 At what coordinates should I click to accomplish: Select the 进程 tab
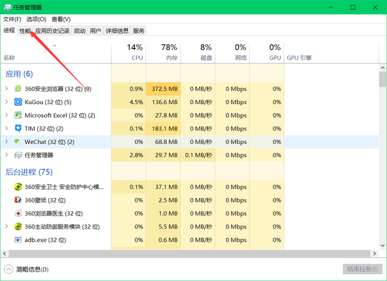(x=9, y=31)
